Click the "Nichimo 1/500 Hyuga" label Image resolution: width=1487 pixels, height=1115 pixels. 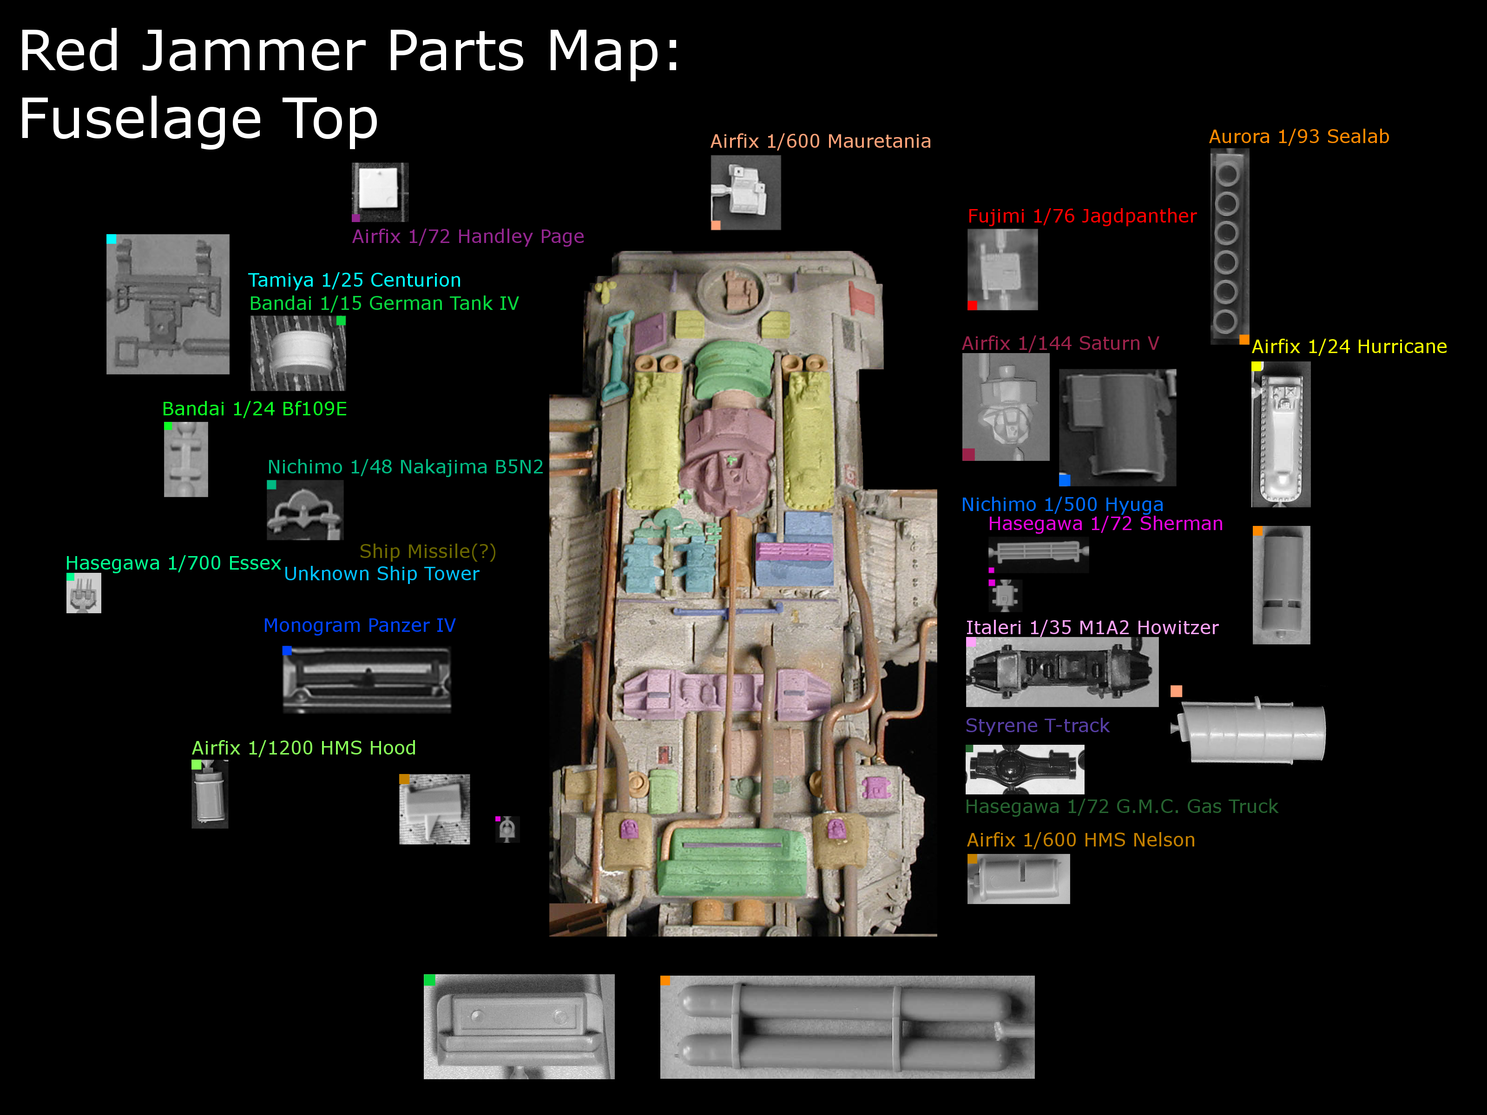(1062, 505)
